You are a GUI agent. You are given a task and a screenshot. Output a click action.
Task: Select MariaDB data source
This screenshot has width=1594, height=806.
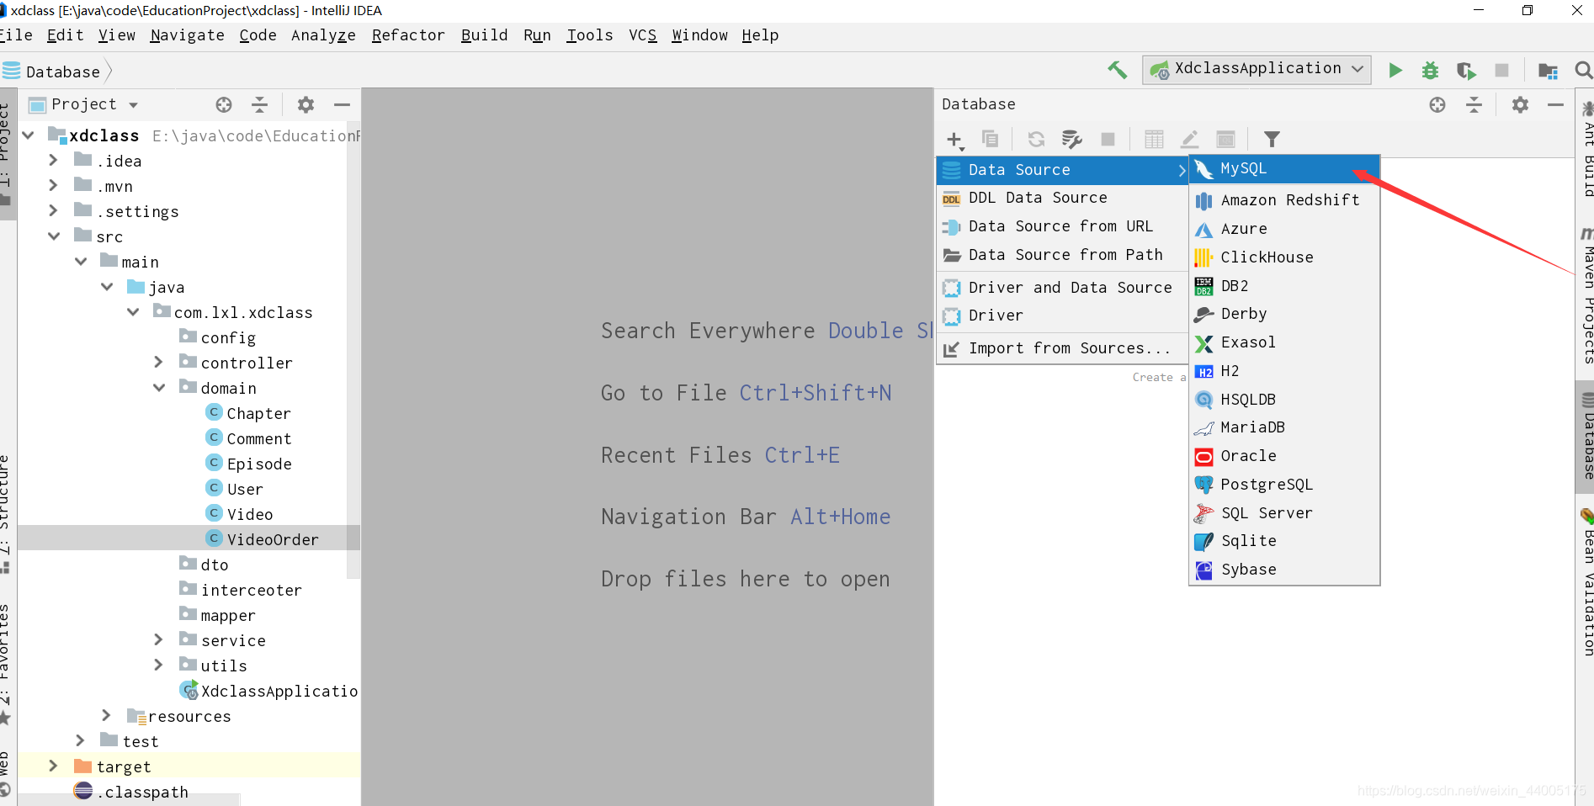(1283, 427)
